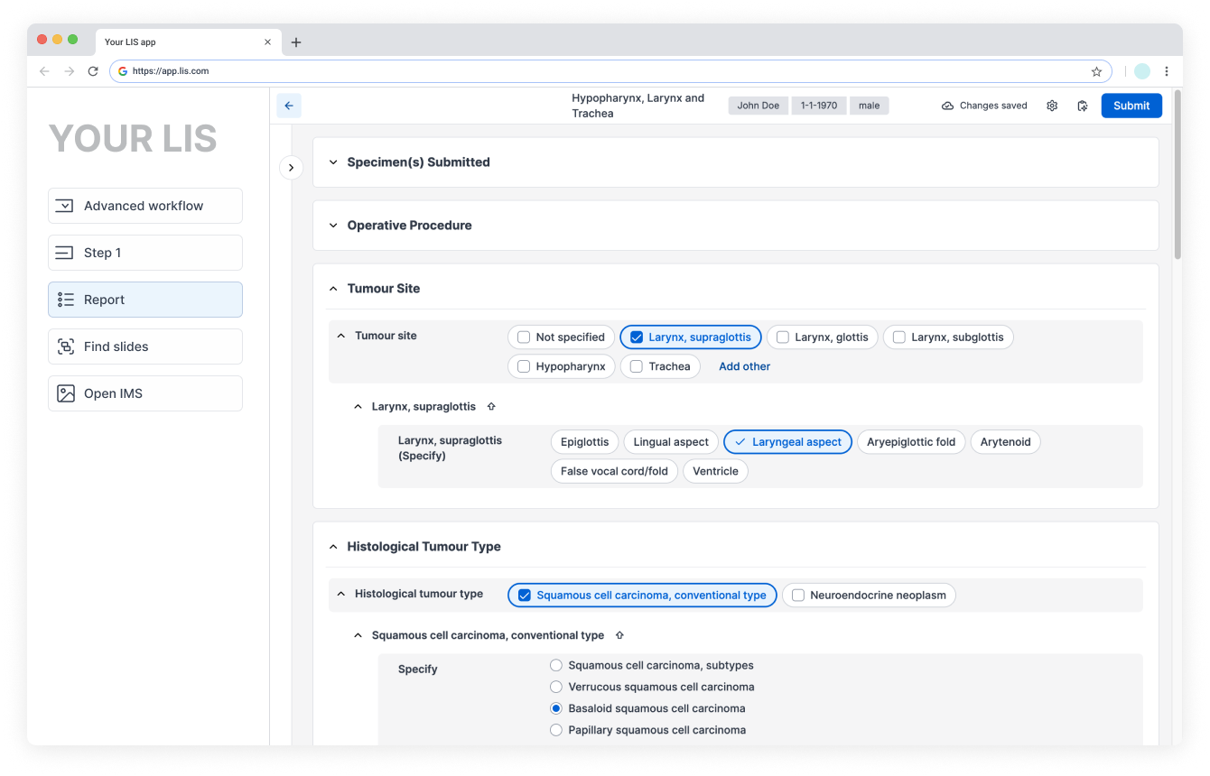Viewport: 1210px width, 776px height.
Task: Switch to the Your LIS app tab
Action: [181, 42]
